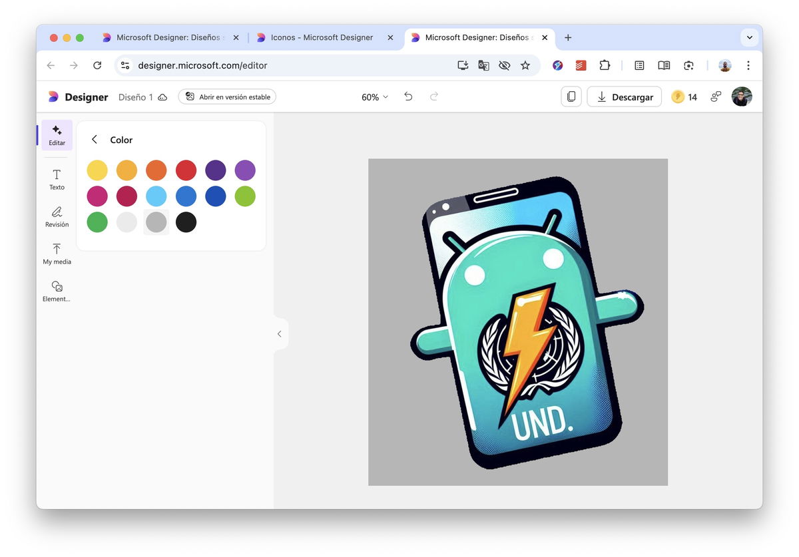The width and height of the screenshot is (799, 557).
Task: Open the 60% zoom level dropdown
Action: [x=374, y=96]
